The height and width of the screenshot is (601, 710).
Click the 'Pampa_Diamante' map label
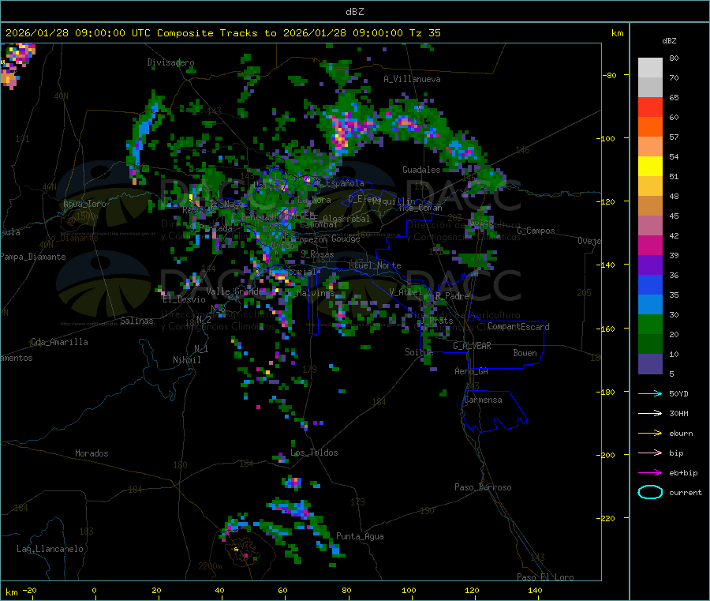coord(33,257)
